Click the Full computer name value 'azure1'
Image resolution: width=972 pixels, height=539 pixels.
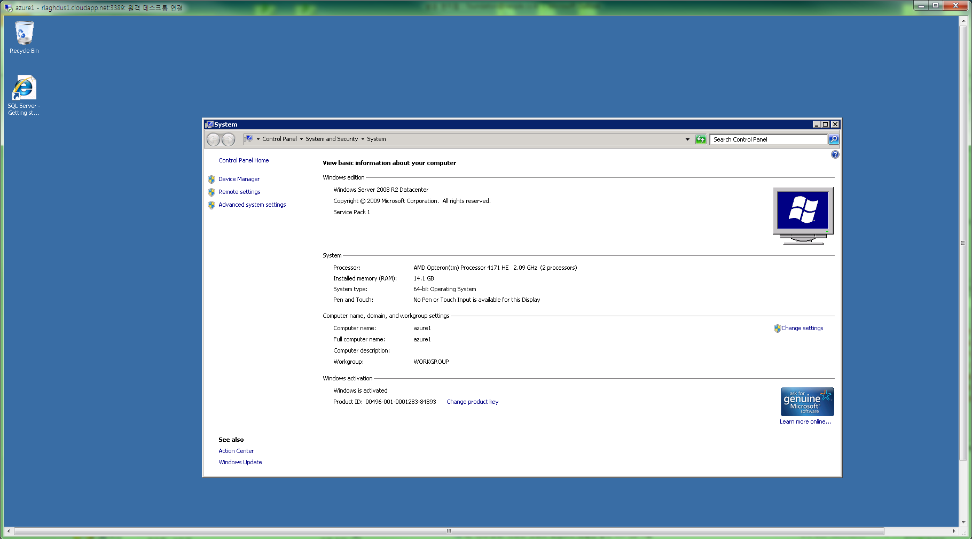coord(422,339)
